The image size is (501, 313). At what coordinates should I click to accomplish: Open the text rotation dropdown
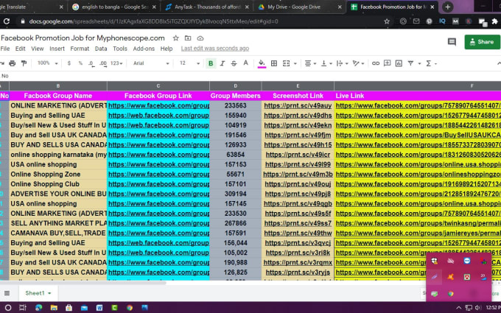(358, 63)
